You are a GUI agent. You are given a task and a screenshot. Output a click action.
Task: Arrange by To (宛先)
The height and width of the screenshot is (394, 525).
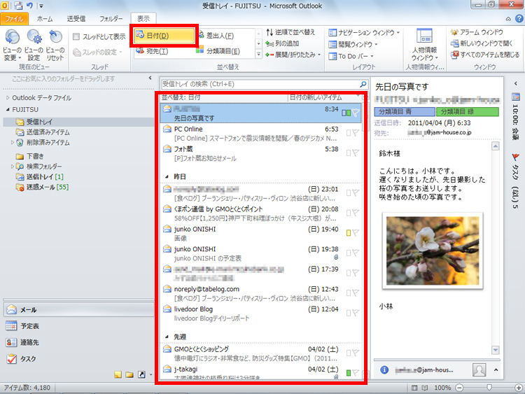click(x=153, y=51)
